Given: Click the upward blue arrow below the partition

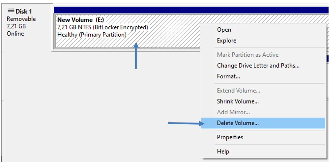Looking at the screenshot, I should tap(136, 56).
